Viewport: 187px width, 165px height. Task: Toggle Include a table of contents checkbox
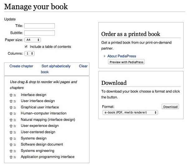(26, 46)
